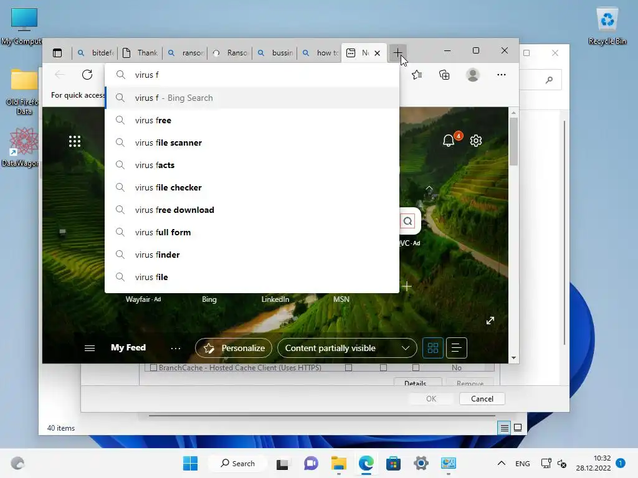Open Microsoft Store from taskbar
The image size is (638, 478).
tap(393, 463)
